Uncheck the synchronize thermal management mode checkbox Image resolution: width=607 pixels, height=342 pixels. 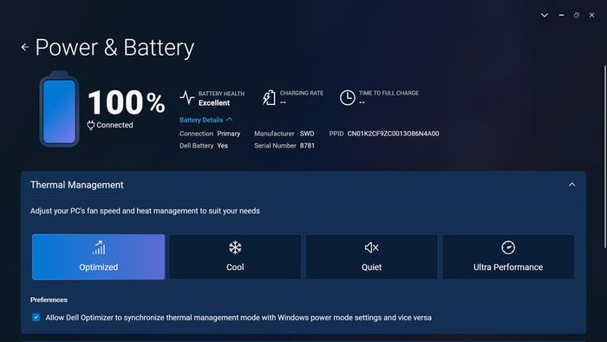(36, 318)
